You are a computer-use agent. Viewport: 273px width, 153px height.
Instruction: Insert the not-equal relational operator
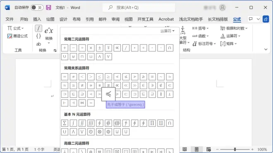[x=73, y=77]
